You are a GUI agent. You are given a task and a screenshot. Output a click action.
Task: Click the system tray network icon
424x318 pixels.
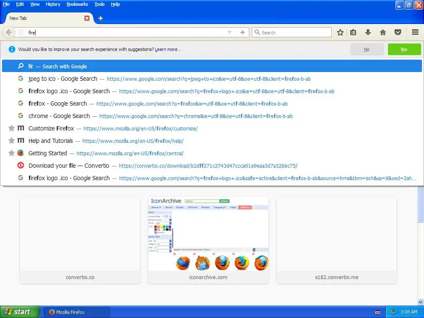click(393, 312)
